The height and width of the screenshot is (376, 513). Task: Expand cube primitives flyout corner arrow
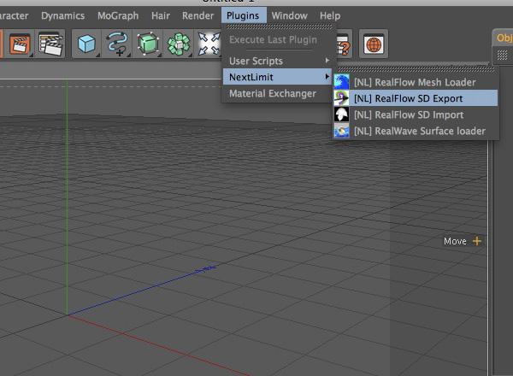[97, 55]
